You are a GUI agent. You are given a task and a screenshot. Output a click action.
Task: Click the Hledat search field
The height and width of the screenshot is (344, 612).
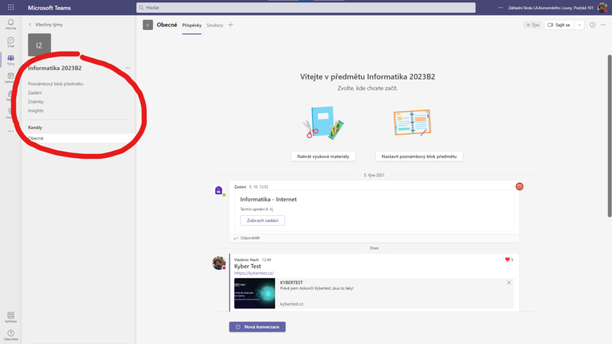[x=305, y=7]
